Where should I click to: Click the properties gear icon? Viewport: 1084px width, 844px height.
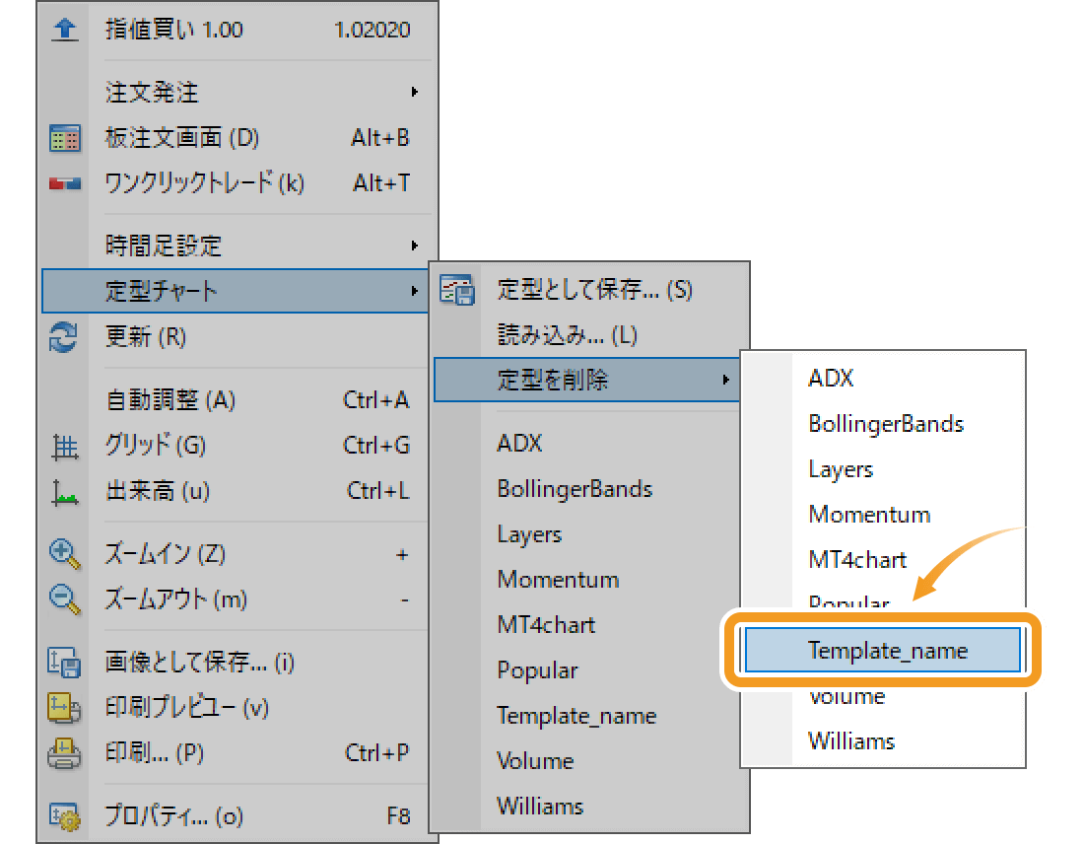click(64, 816)
